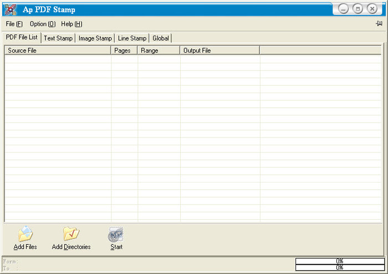
Task: Click the Start label text
Action: click(x=116, y=247)
